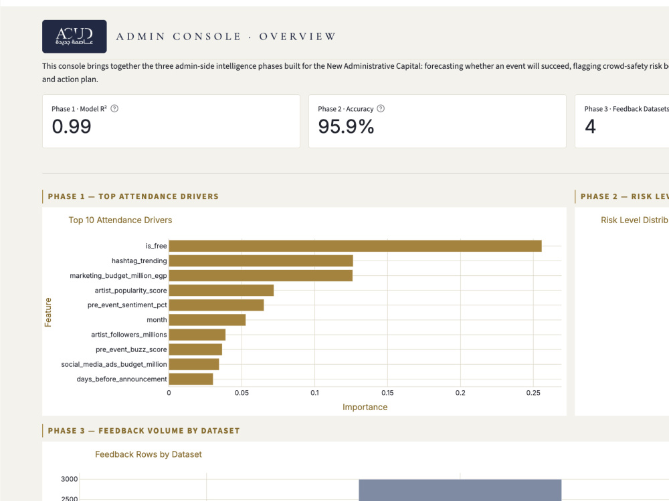The height and width of the screenshot is (501, 669).
Task: Click the pre_event_sentiment_pct bar
Action: (x=216, y=305)
